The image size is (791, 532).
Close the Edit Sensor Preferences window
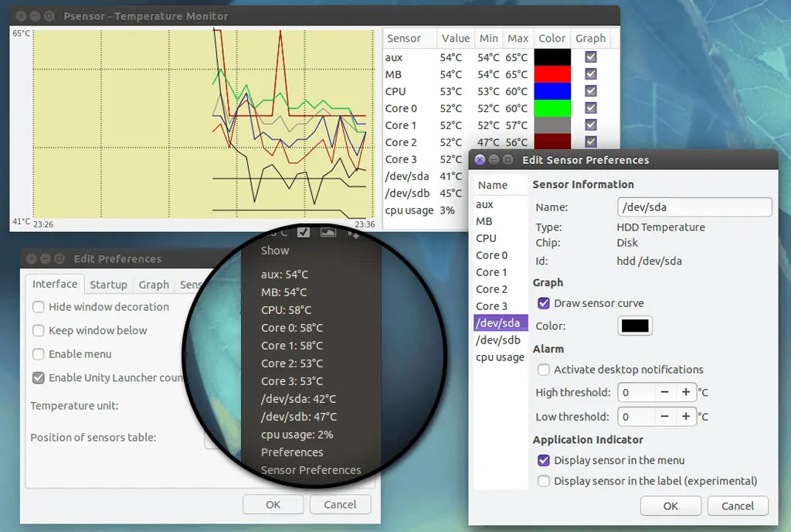(480, 160)
